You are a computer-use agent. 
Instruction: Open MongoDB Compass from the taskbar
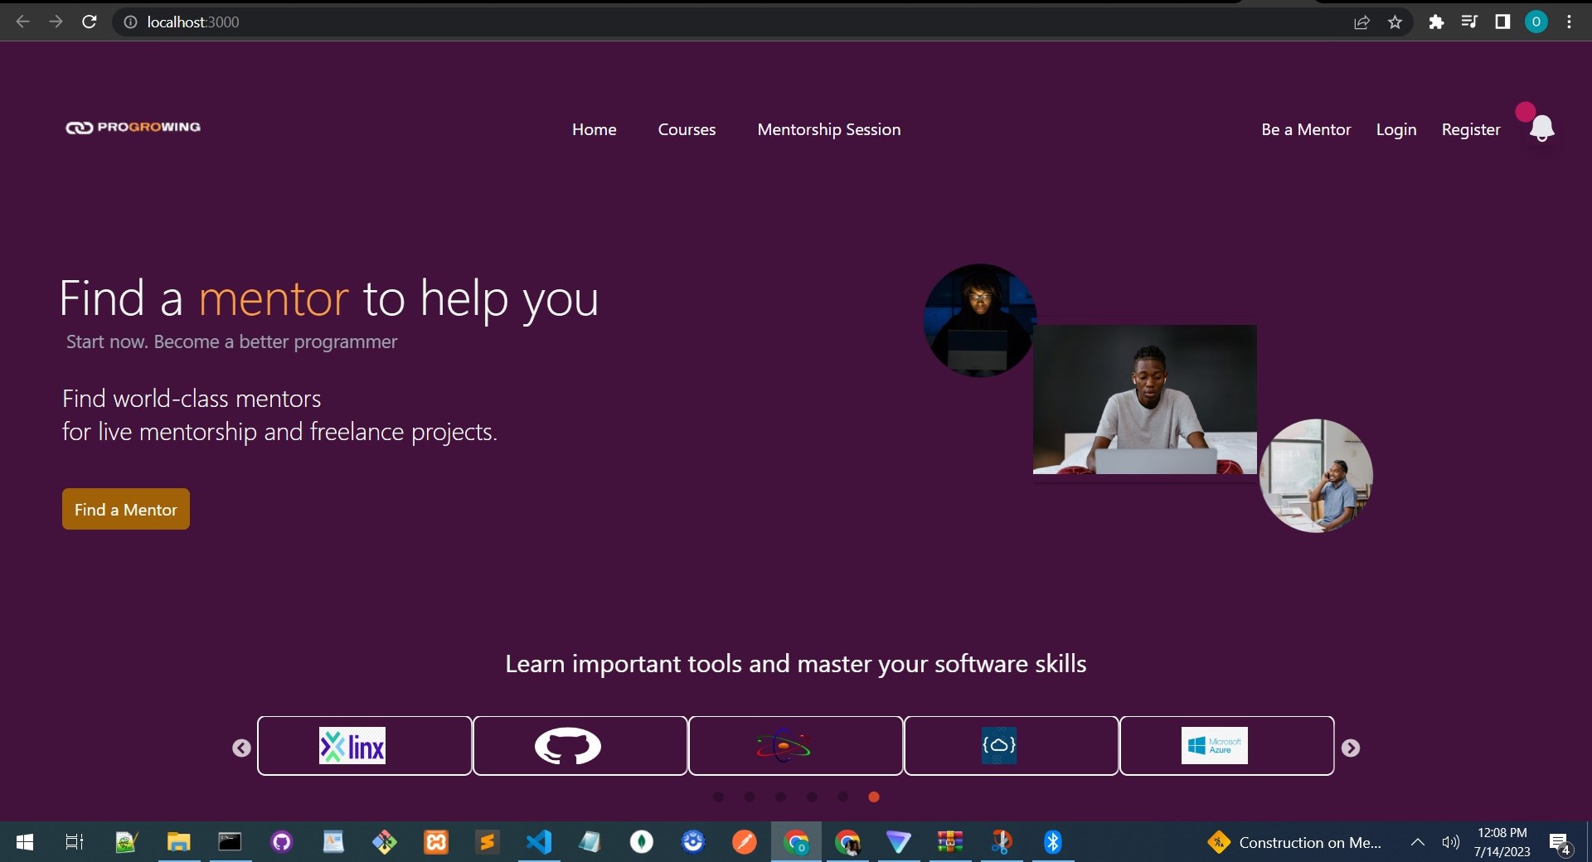click(640, 842)
